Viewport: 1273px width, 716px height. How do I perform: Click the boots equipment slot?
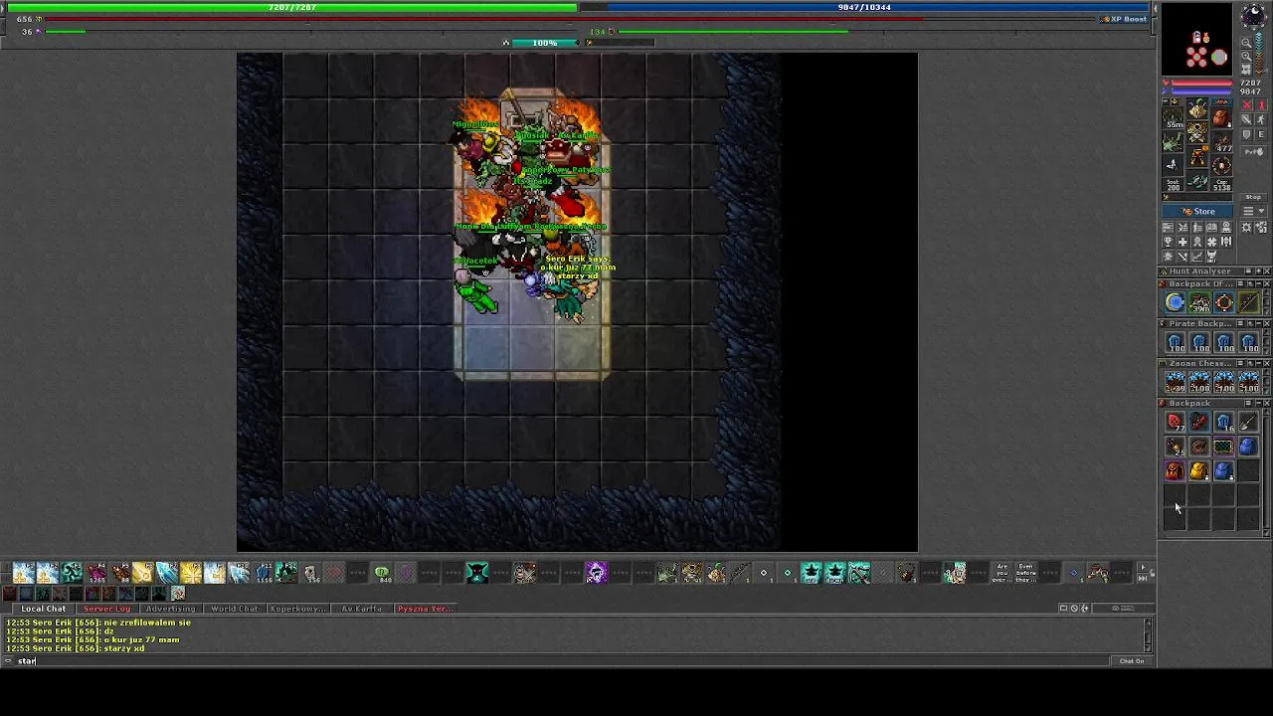tap(1197, 180)
